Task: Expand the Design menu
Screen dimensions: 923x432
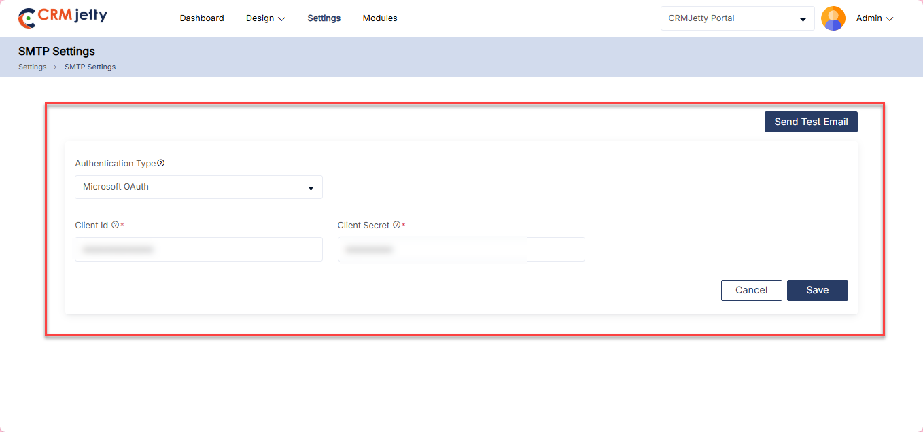Action: [x=266, y=18]
